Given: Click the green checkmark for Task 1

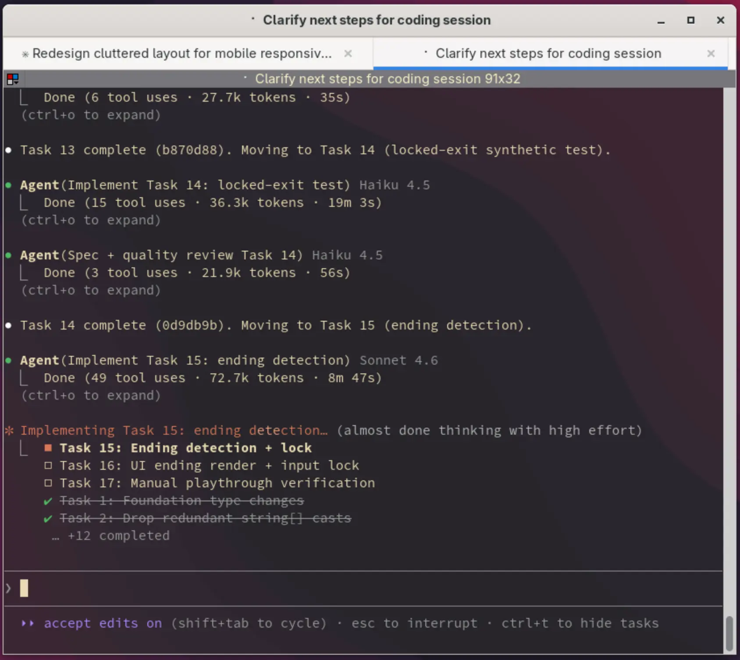Looking at the screenshot, I should [x=48, y=501].
